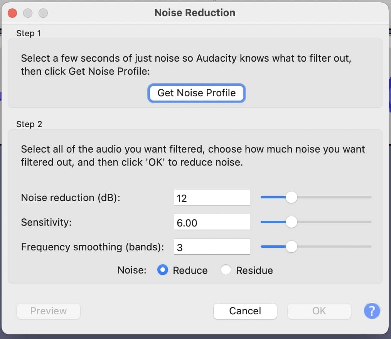Click the Noise Reduction title bar
This screenshot has height=339, width=391.
click(x=194, y=13)
